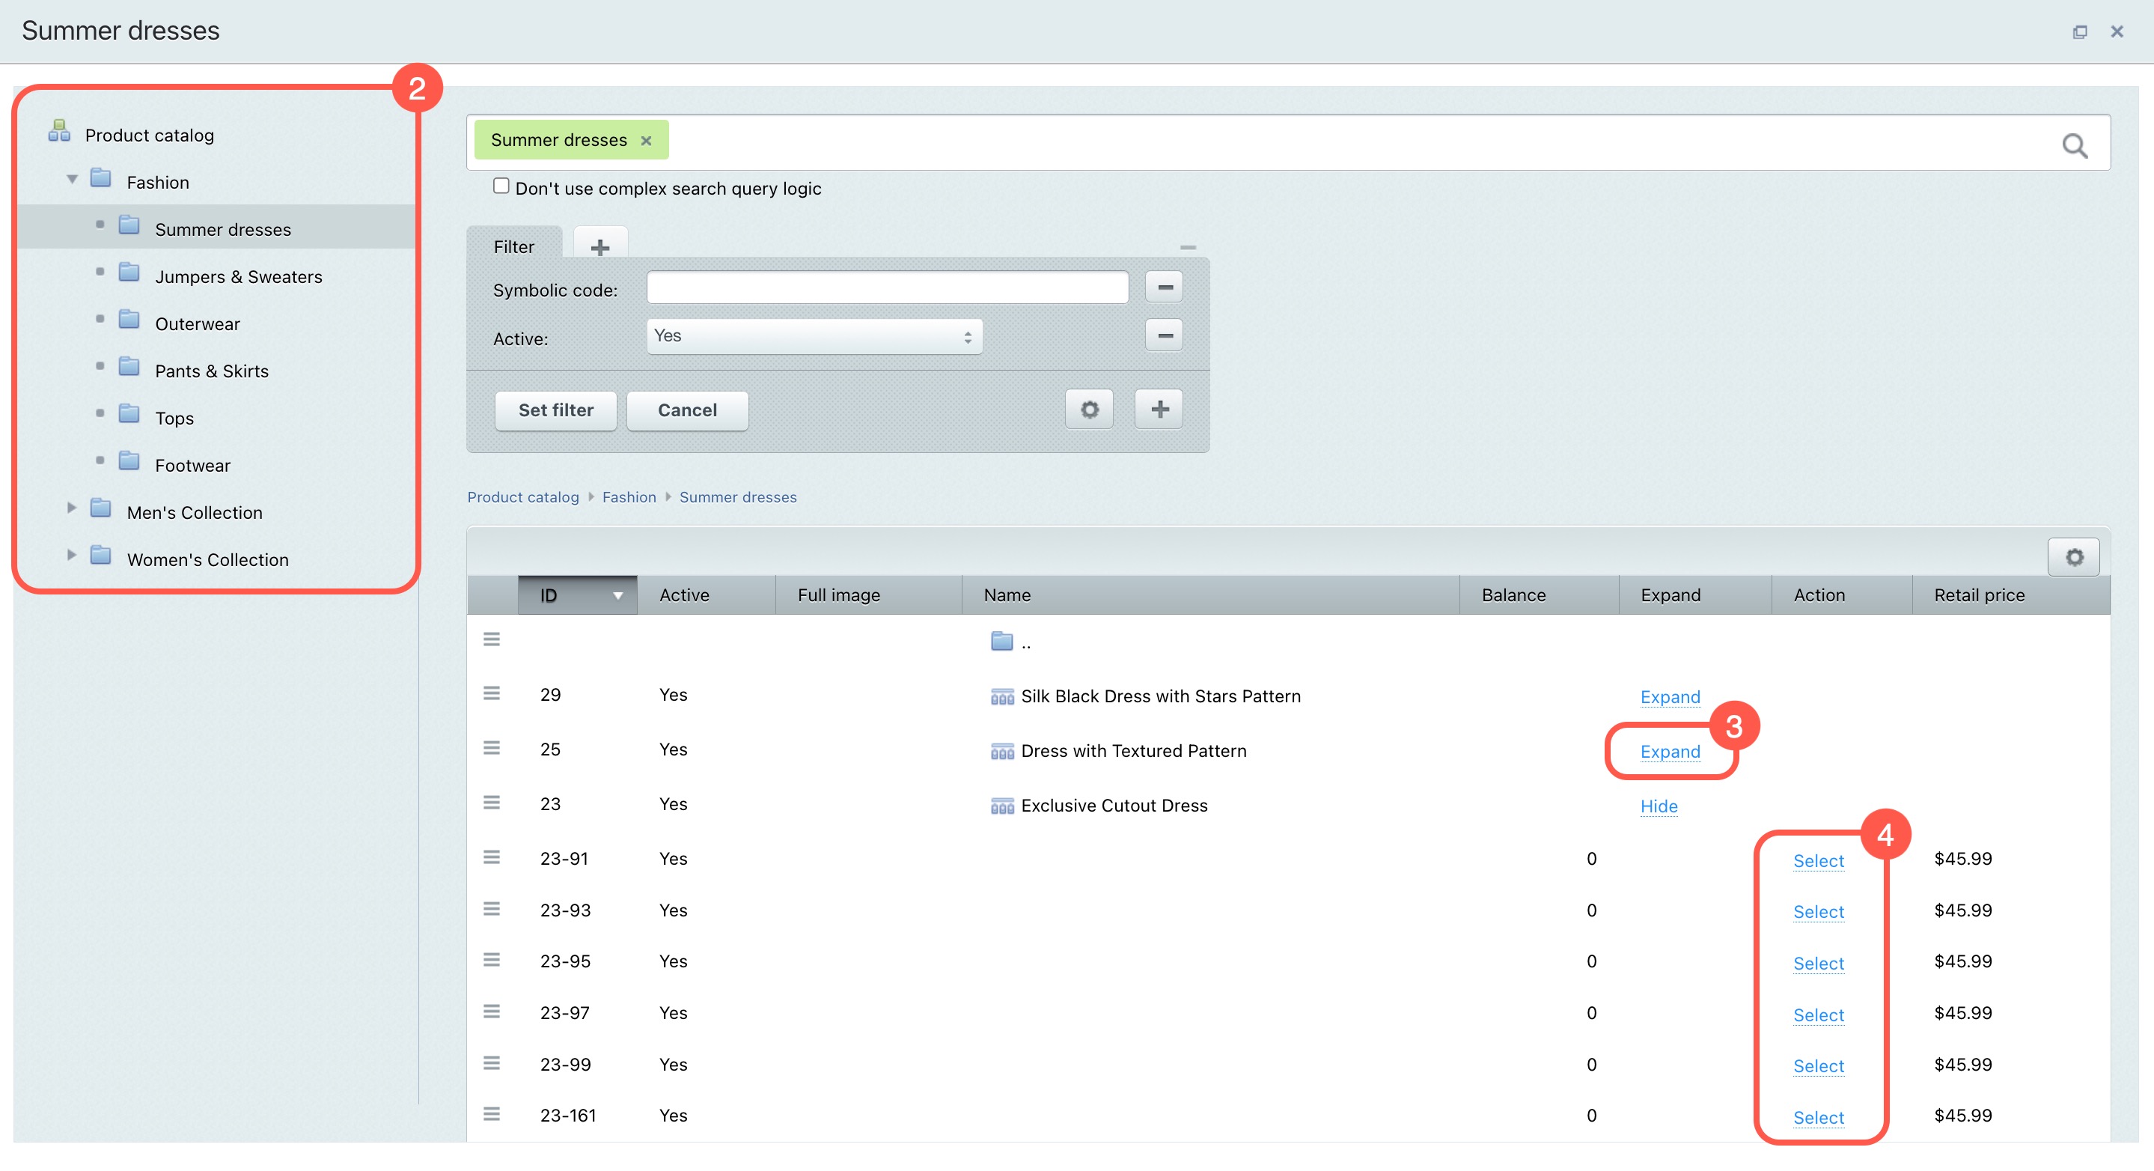Viewport: 2154px width, 1171px height.
Task: Enable Don't use complex search query logic
Action: coord(501,186)
